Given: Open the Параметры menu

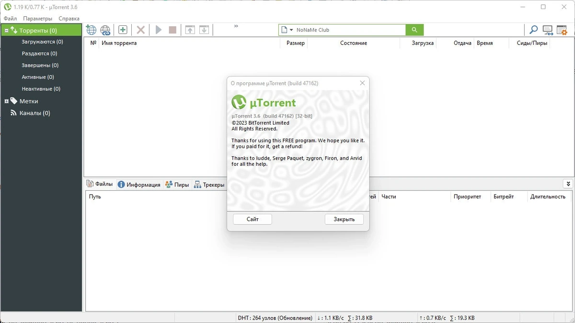Looking at the screenshot, I should (x=37, y=19).
